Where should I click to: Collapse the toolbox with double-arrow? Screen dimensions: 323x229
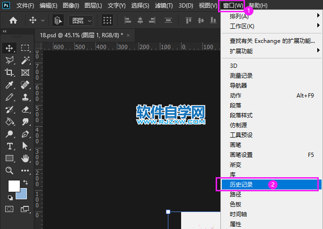pyautogui.click(x=5, y=31)
